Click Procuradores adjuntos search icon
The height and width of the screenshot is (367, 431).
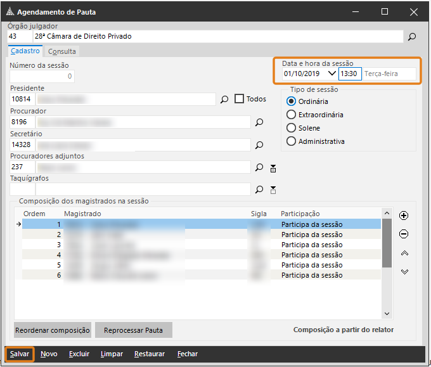[x=259, y=167]
